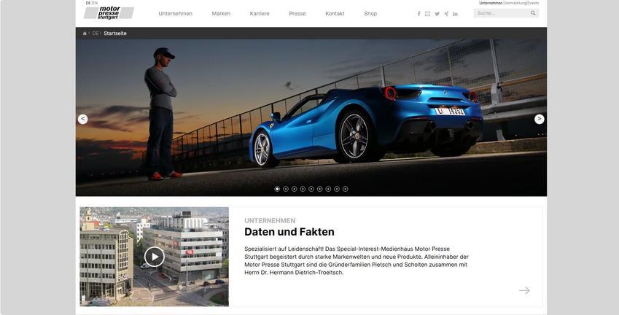The image size is (619, 315).
Task: Click the Suche search field
Action: click(506, 13)
